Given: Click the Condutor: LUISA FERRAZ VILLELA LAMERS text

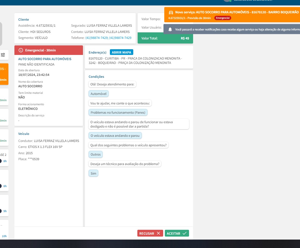Looking at the screenshot, I should point(49,141).
